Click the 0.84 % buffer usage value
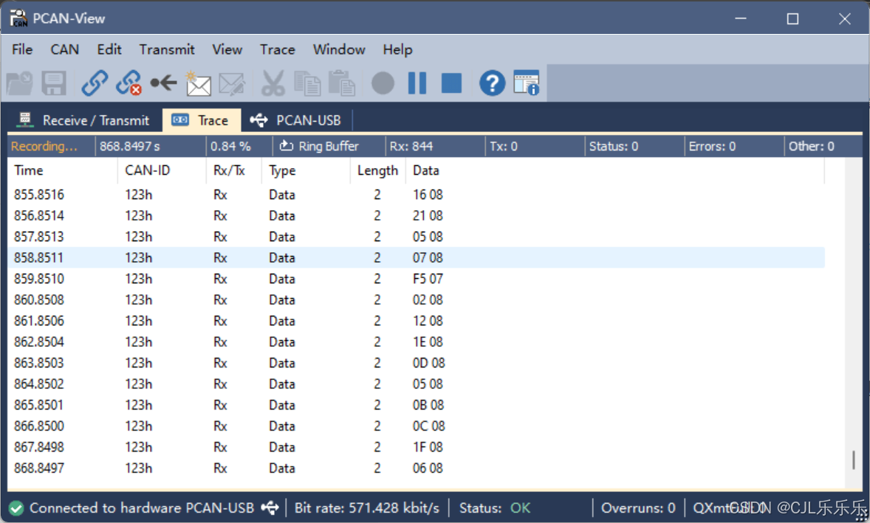 tap(230, 146)
